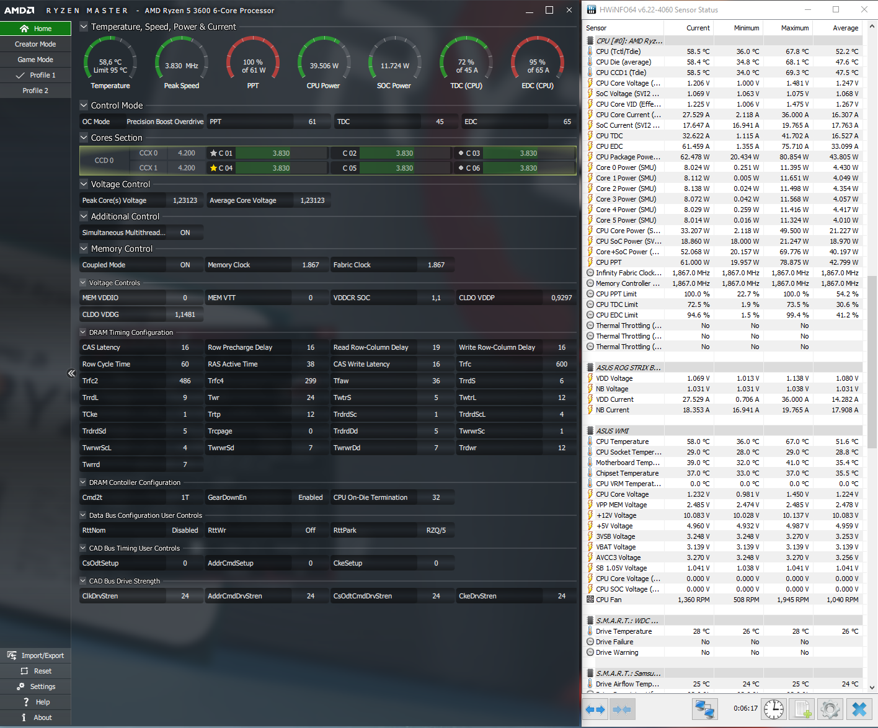Collapse DRAM Timing Configuration section
Screen dimensions: 878x728
pyautogui.click(x=83, y=332)
